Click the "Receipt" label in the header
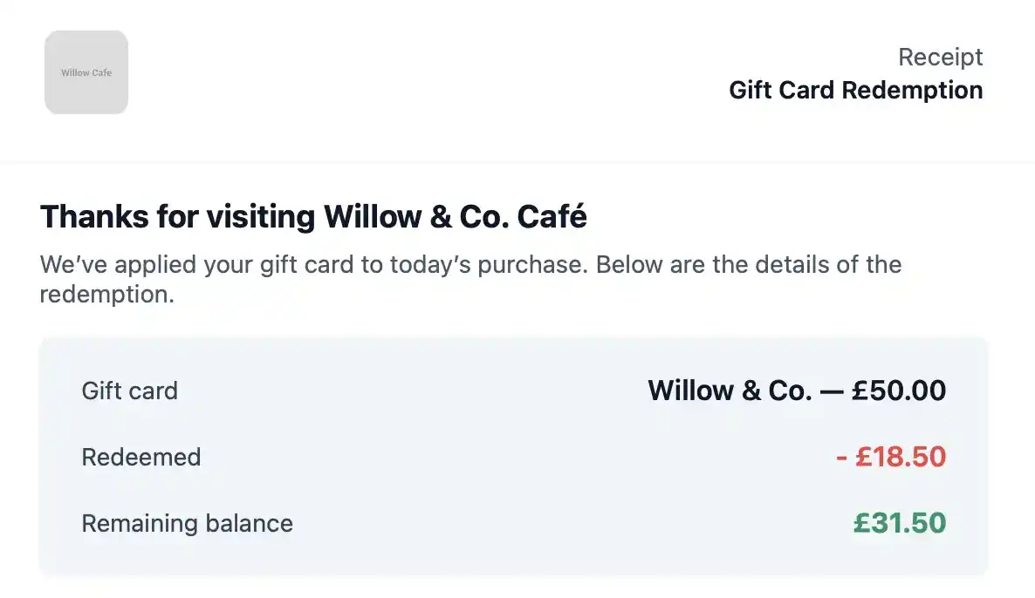 tap(940, 58)
